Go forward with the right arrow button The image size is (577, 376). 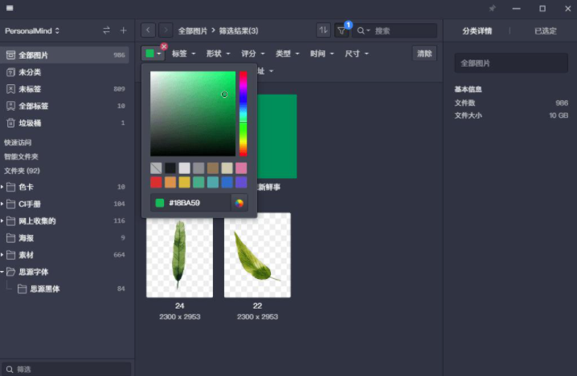(x=166, y=30)
